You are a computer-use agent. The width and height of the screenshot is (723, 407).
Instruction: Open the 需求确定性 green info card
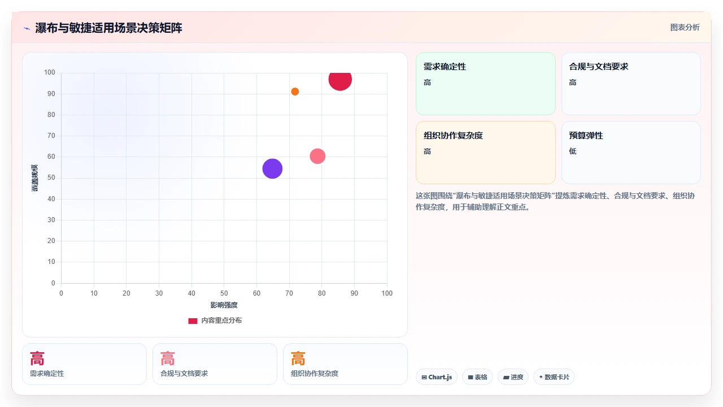tap(486, 84)
